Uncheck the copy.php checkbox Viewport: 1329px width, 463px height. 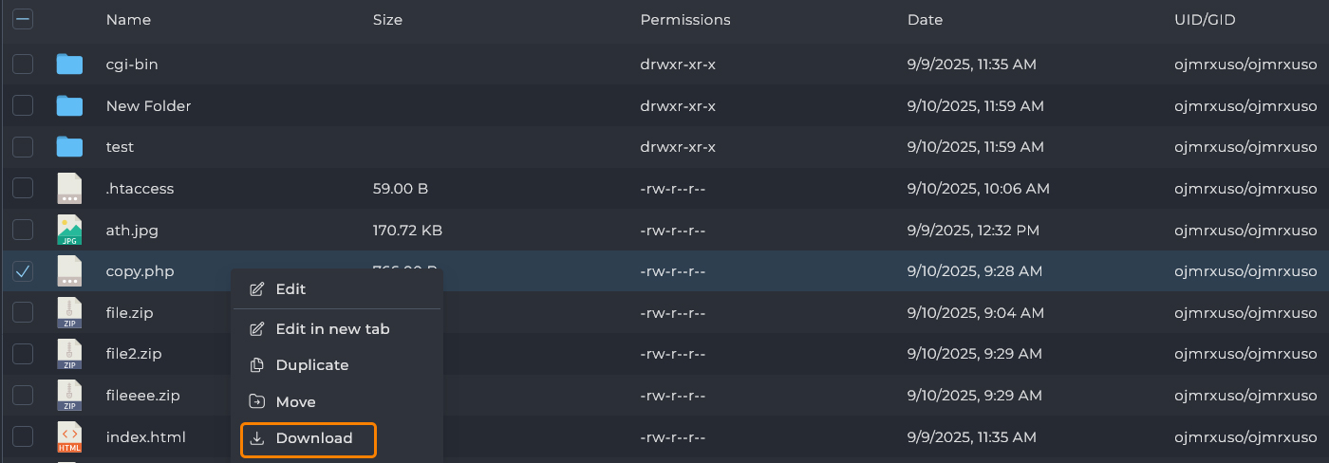pyautogui.click(x=23, y=271)
